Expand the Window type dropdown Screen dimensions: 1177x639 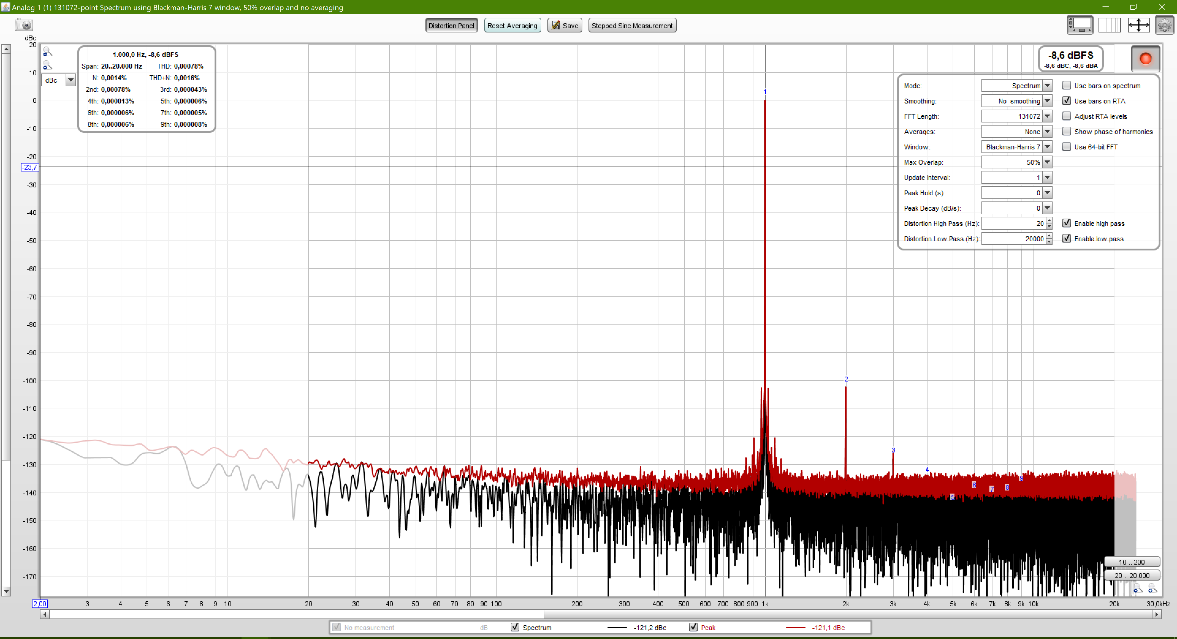coord(1047,147)
